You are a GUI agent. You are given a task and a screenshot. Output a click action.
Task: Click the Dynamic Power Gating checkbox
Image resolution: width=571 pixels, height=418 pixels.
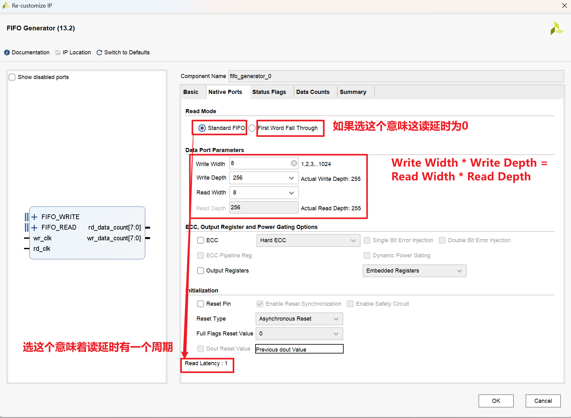click(x=367, y=255)
